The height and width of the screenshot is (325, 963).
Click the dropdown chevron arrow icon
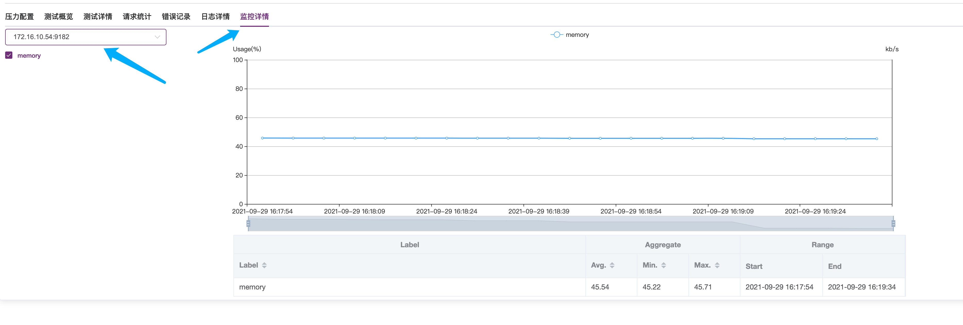(157, 37)
